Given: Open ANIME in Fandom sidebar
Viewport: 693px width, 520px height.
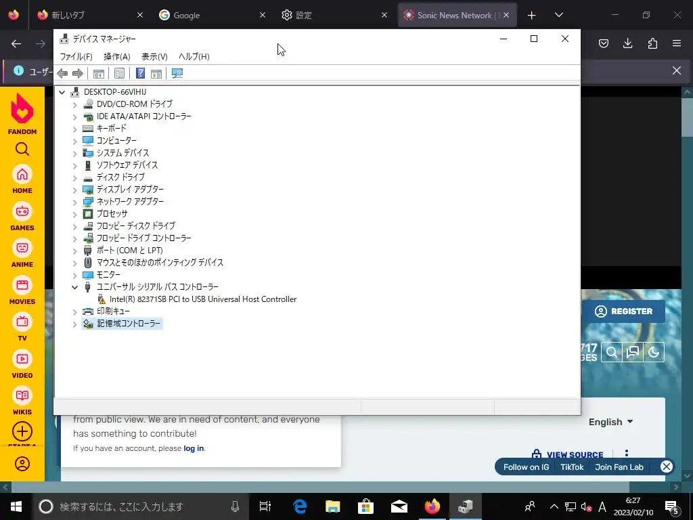Looking at the screenshot, I should tap(22, 253).
